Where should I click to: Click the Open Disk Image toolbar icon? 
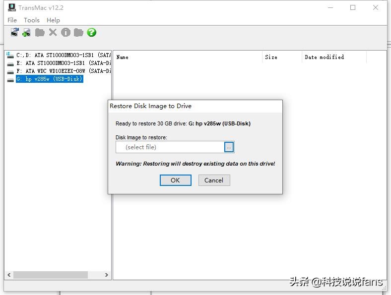click(x=15, y=32)
